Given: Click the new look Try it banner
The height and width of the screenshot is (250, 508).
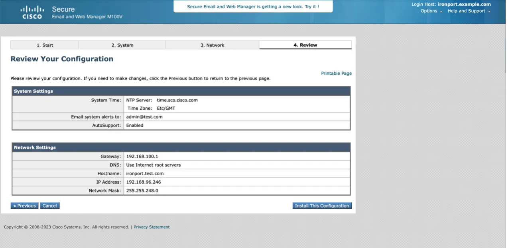Looking at the screenshot, I should (x=253, y=7).
